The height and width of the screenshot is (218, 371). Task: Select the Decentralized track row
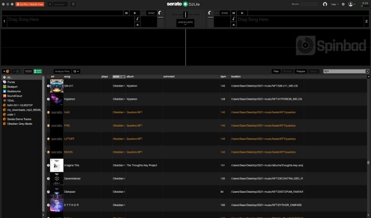click(207, 178)
